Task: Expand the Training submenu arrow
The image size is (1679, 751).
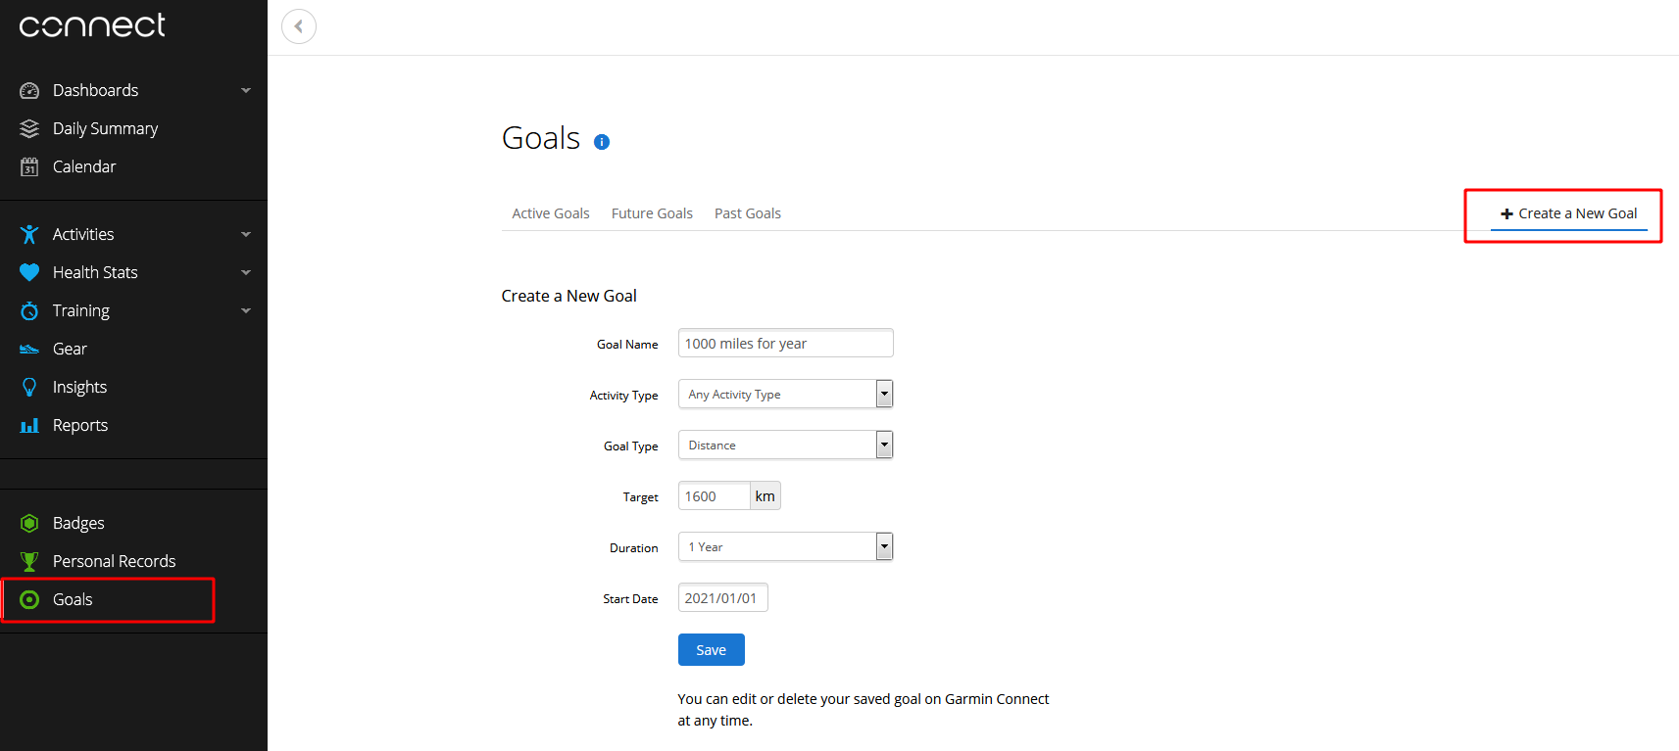Action: click(x=246, y=310)
